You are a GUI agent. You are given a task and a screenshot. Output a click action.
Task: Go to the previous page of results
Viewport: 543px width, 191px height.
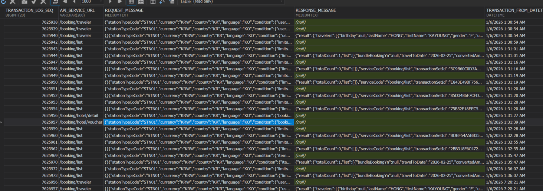point(75,2)
